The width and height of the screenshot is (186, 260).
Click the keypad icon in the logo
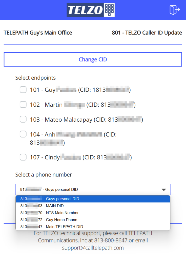coord(109,10)
